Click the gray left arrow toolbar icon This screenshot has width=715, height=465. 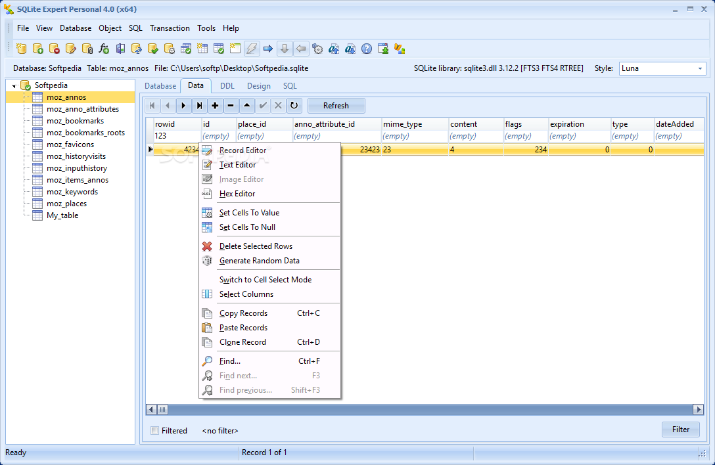301,49
